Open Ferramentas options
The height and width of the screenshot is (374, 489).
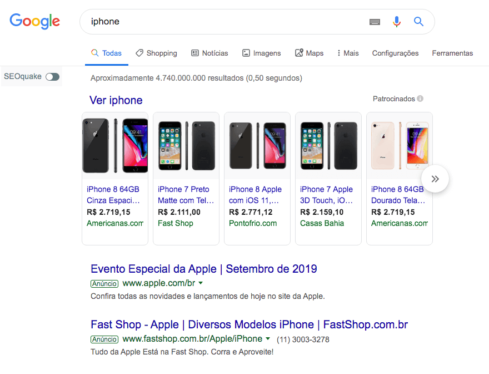pyautogui.click(x=452, y=53)
